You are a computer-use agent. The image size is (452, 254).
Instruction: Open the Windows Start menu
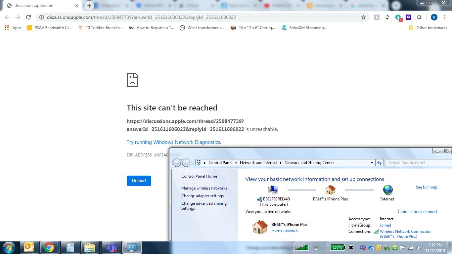tap(9, 247)
